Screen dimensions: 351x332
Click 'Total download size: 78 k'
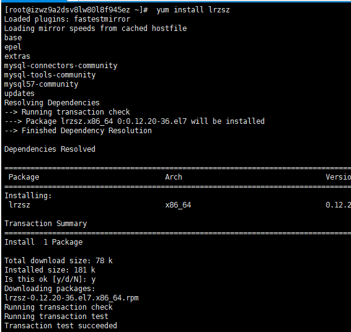[58, 261]
